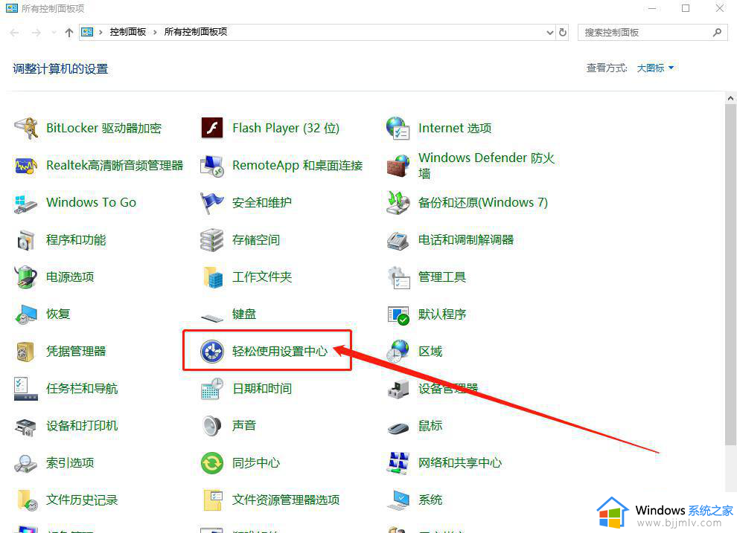Click the vertical scrollbar thumb

pyautogui.click(x=730, y=275)
